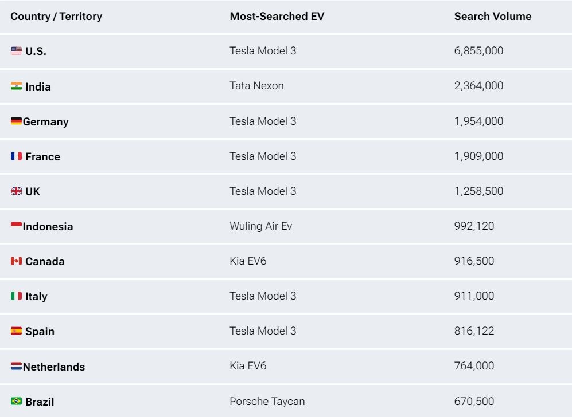Select the Germany flag icon
This screenshot has height=417, width=572.
point(16,121)
